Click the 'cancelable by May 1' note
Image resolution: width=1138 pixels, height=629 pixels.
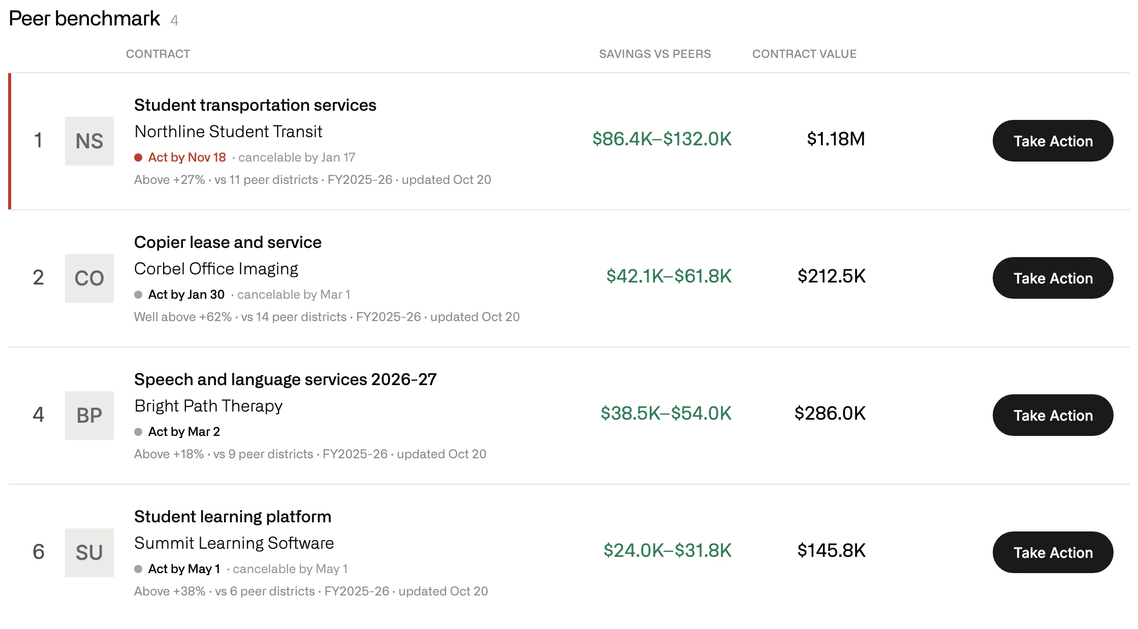290,569
